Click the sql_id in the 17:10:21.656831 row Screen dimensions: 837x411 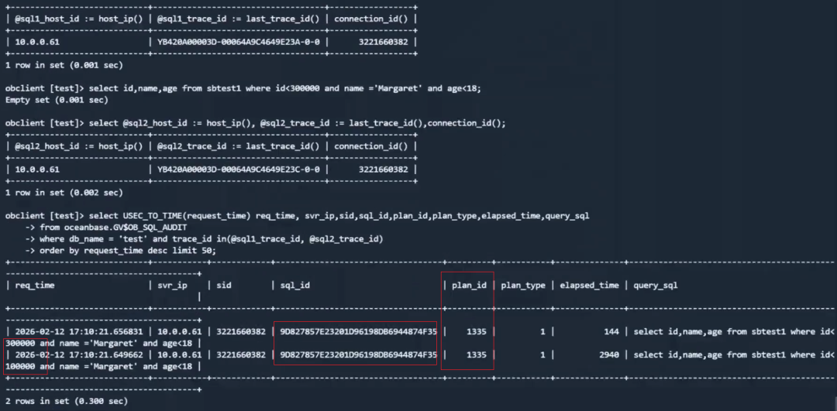pyautogui.click(x=358, y=331)
